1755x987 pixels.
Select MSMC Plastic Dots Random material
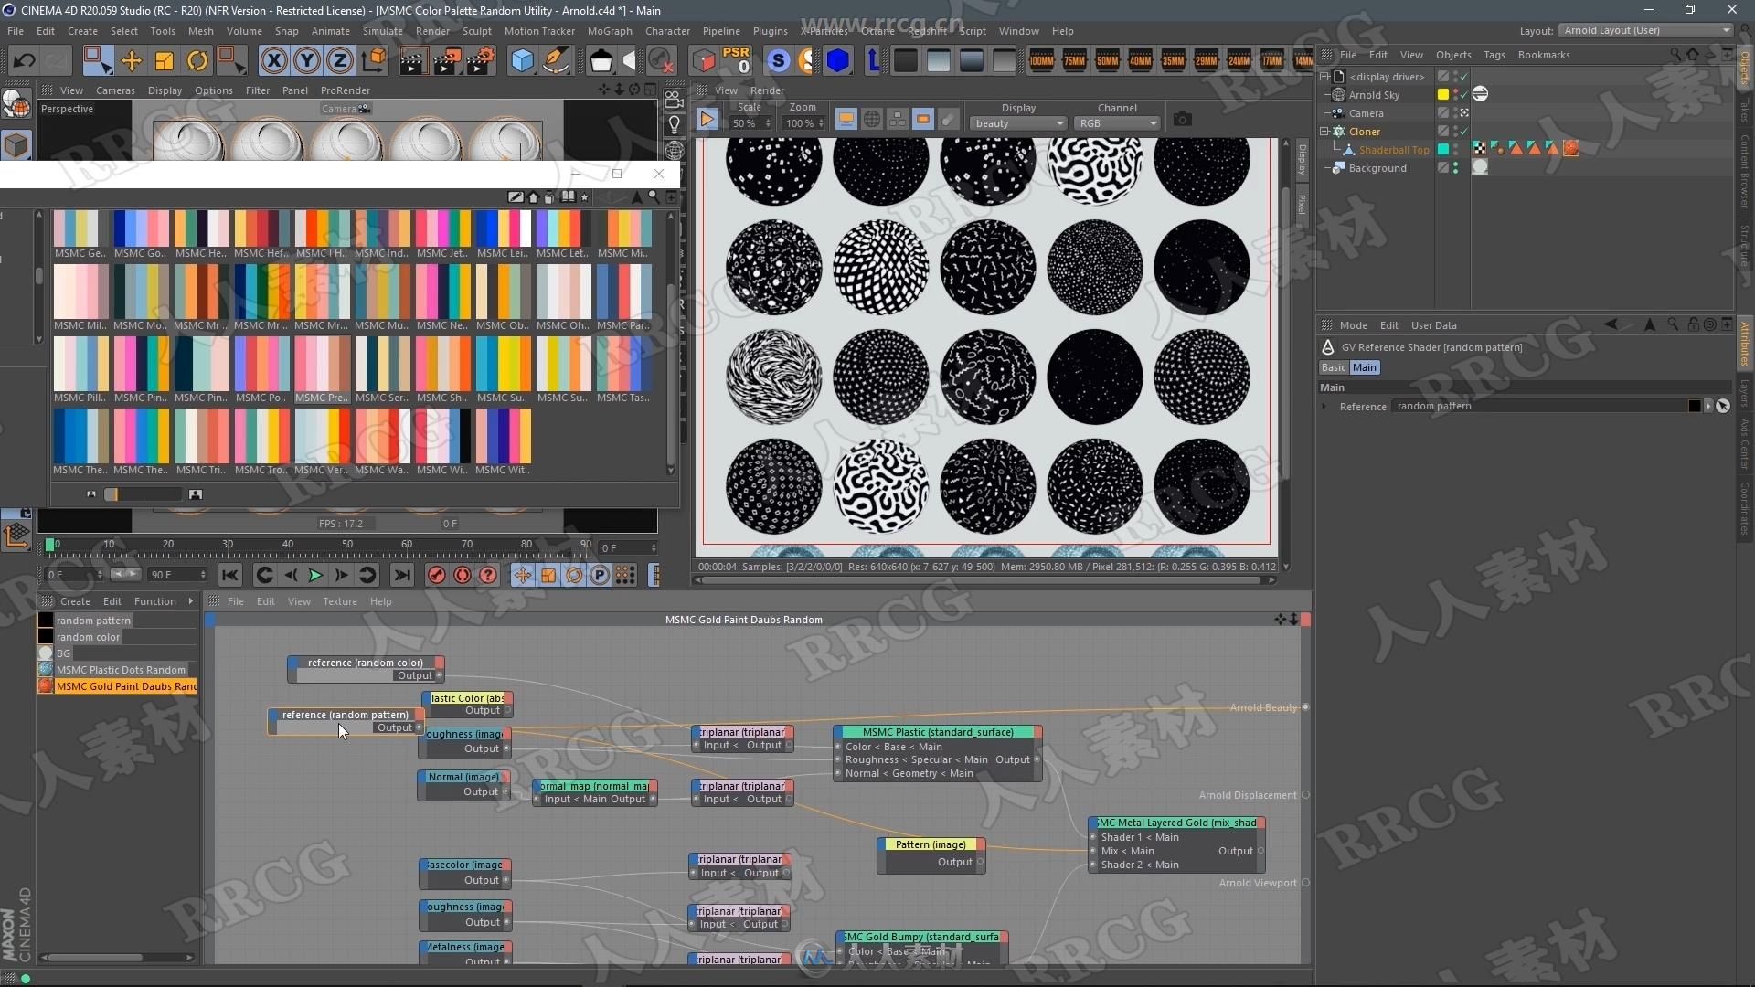click(x=121, y=670)
